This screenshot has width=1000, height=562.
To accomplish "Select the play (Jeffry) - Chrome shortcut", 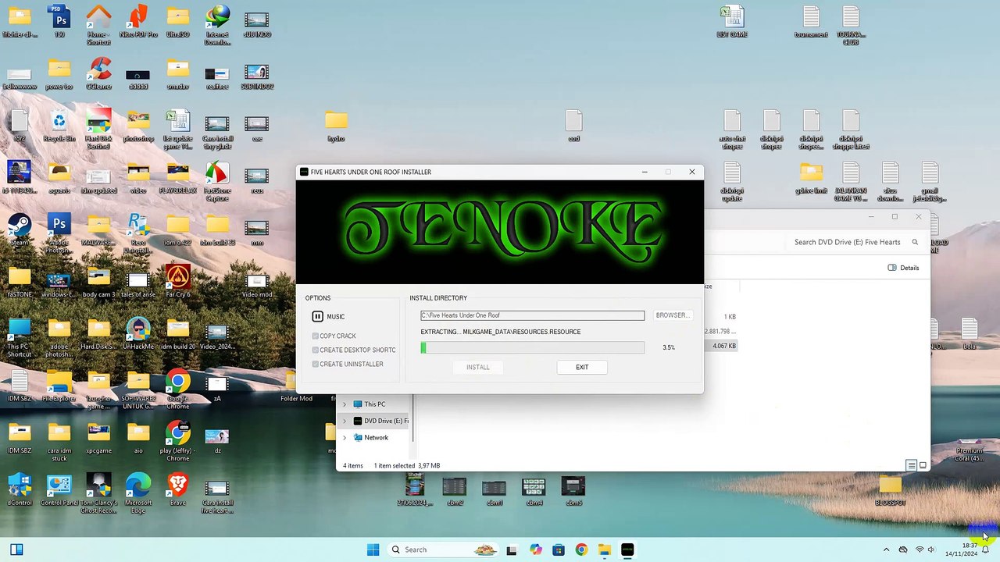I will 178,441.
